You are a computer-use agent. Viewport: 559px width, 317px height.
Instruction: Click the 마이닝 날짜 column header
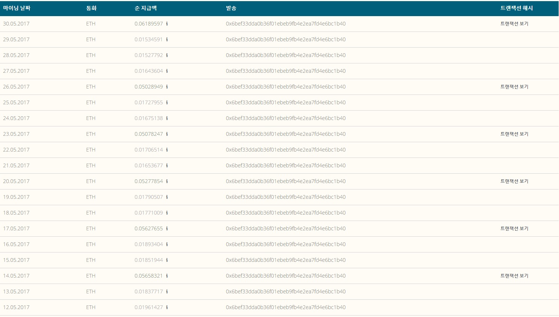(17, 8)
